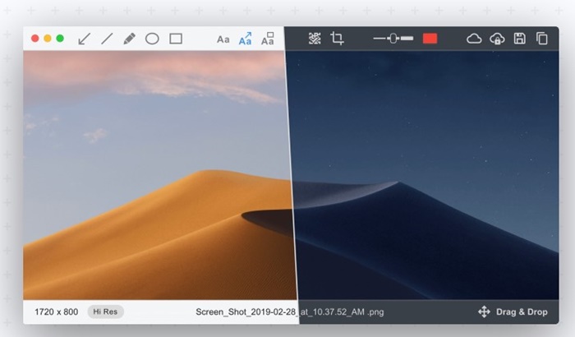Pick the pencil freehand tool
Screen dimensions: 575x337
pos(129,39)
